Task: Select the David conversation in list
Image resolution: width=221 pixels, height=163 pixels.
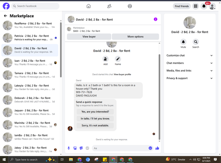Action: (x=30, y=50)
